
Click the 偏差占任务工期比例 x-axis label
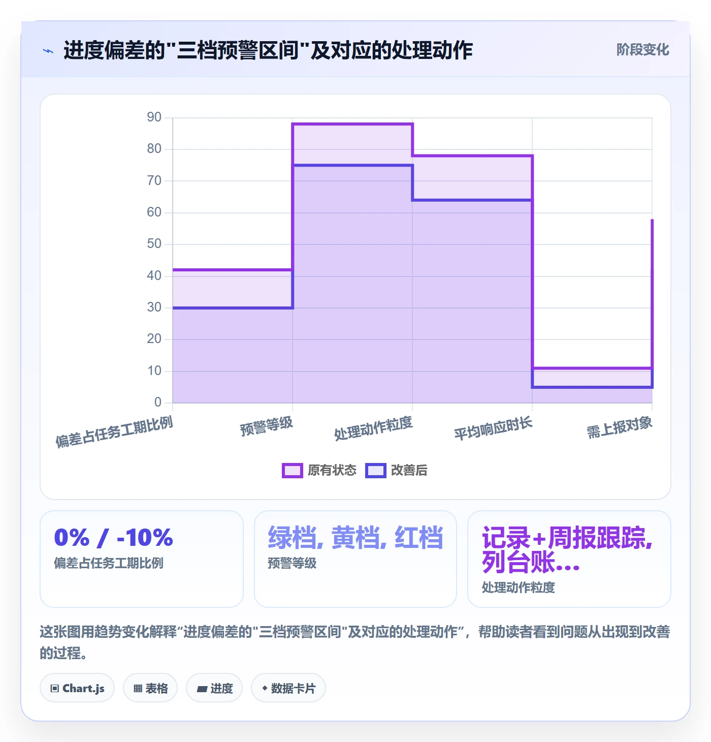pos(114,432)
